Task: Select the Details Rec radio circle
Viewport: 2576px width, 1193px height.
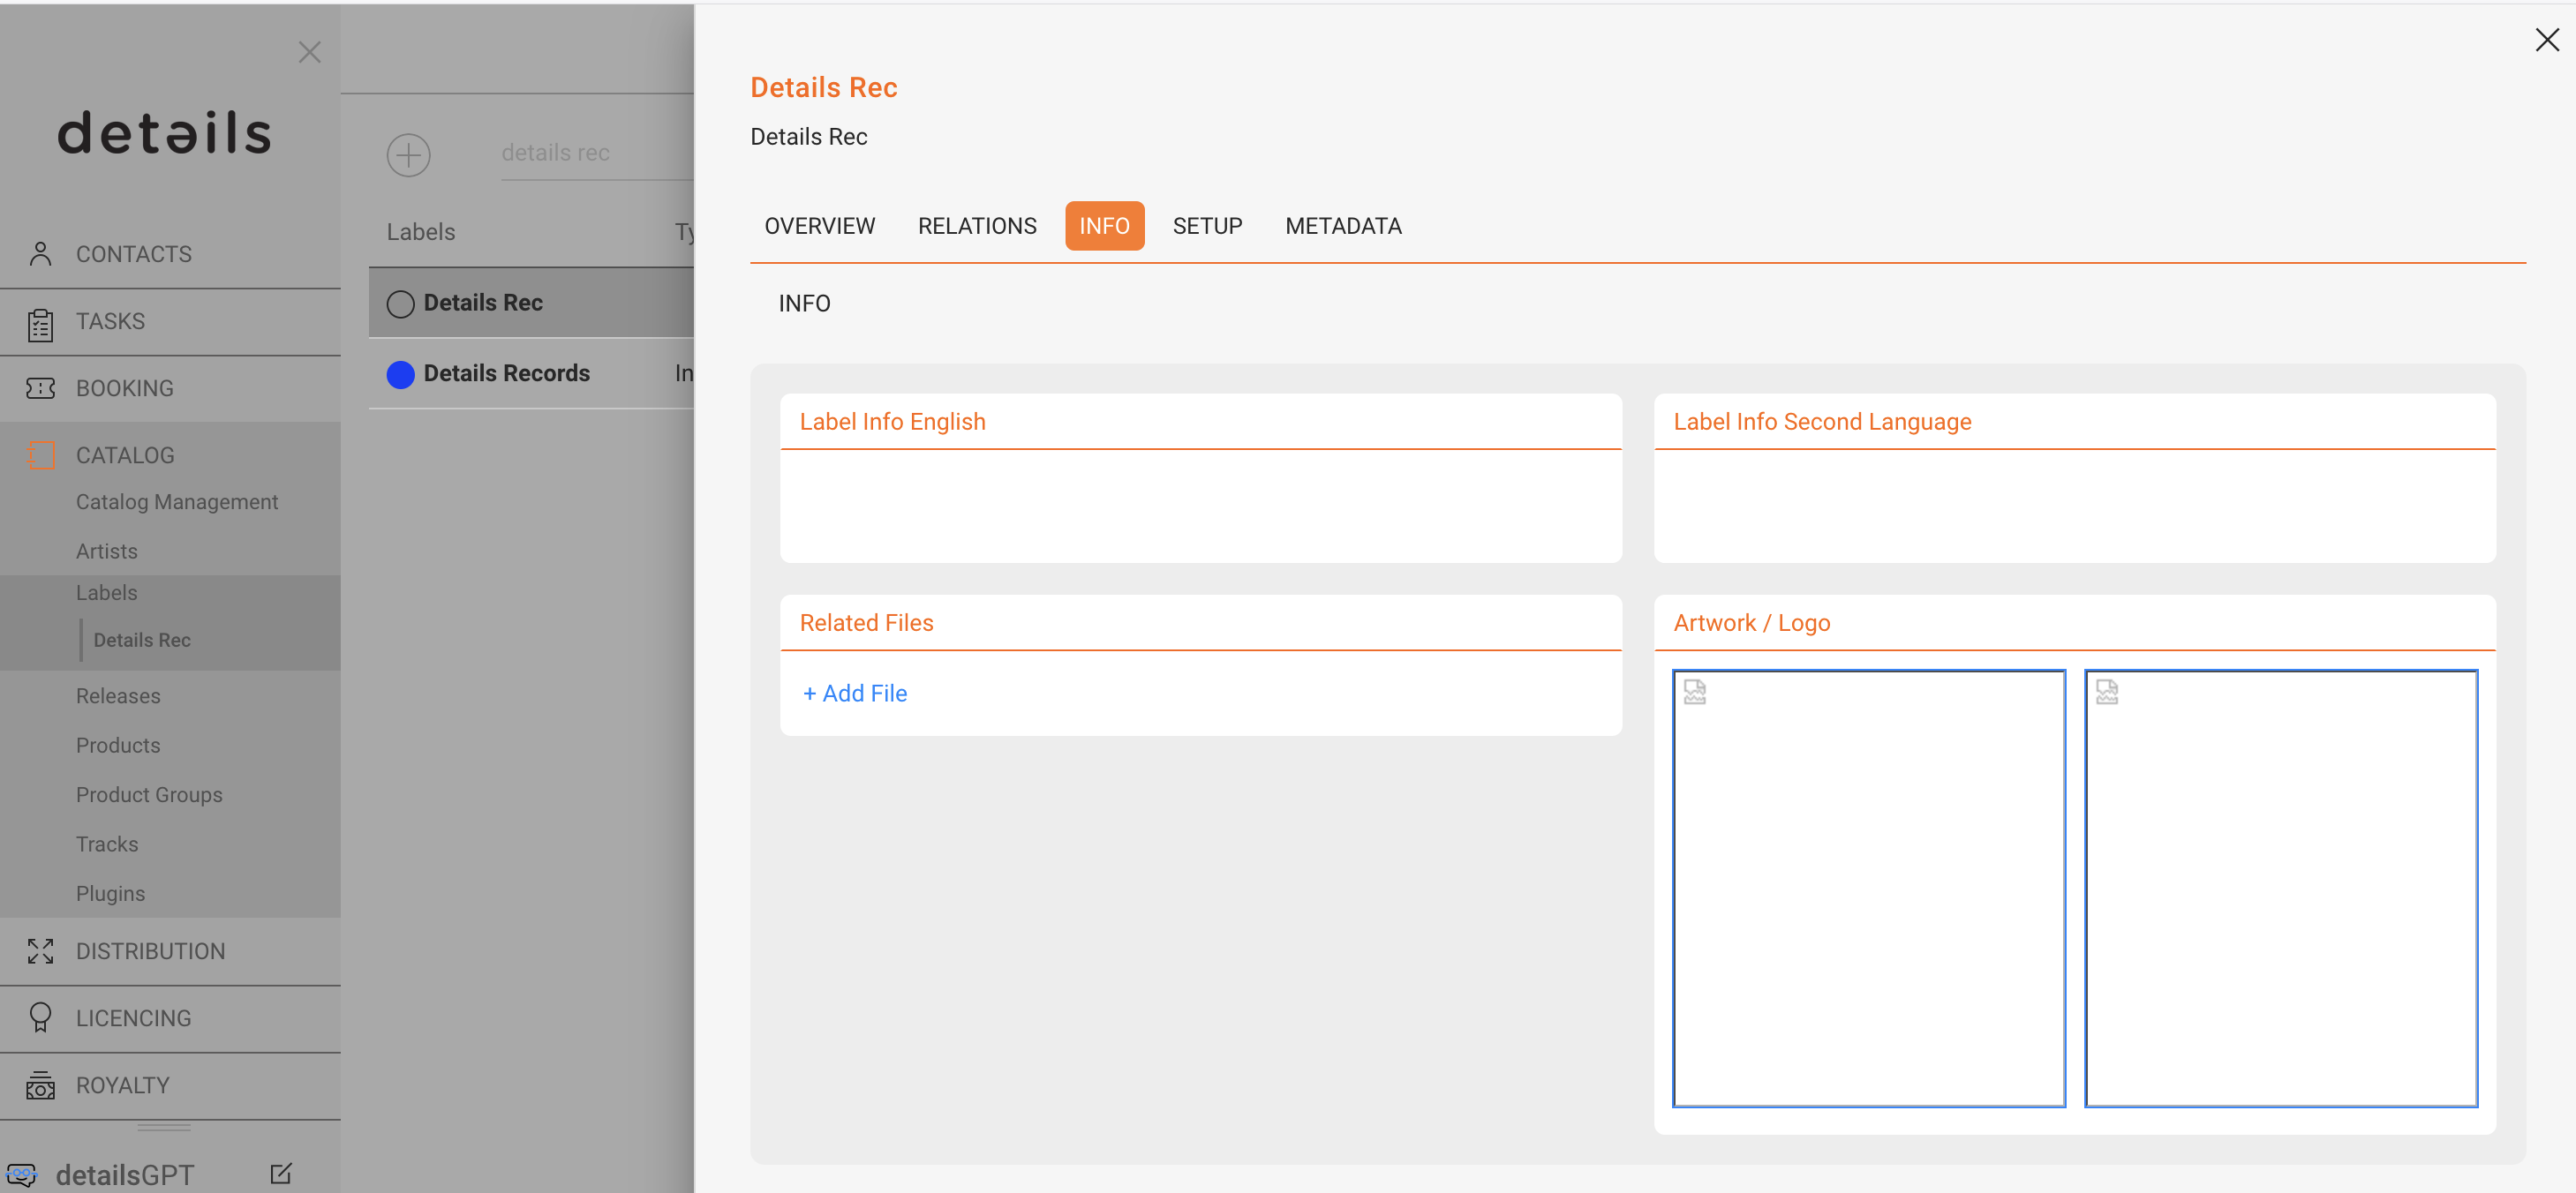Action: pyautogui.click(x=400, y=304)
